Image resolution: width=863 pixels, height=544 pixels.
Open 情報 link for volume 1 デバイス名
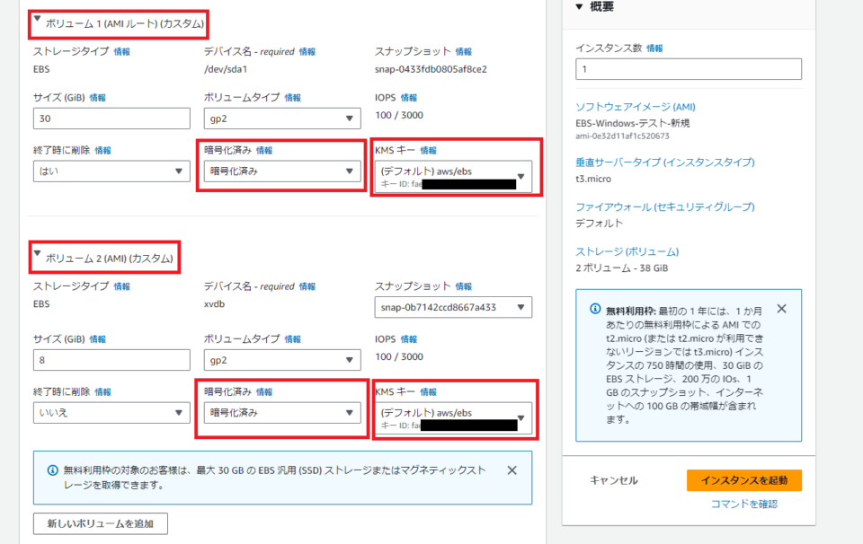pos(307,52)
